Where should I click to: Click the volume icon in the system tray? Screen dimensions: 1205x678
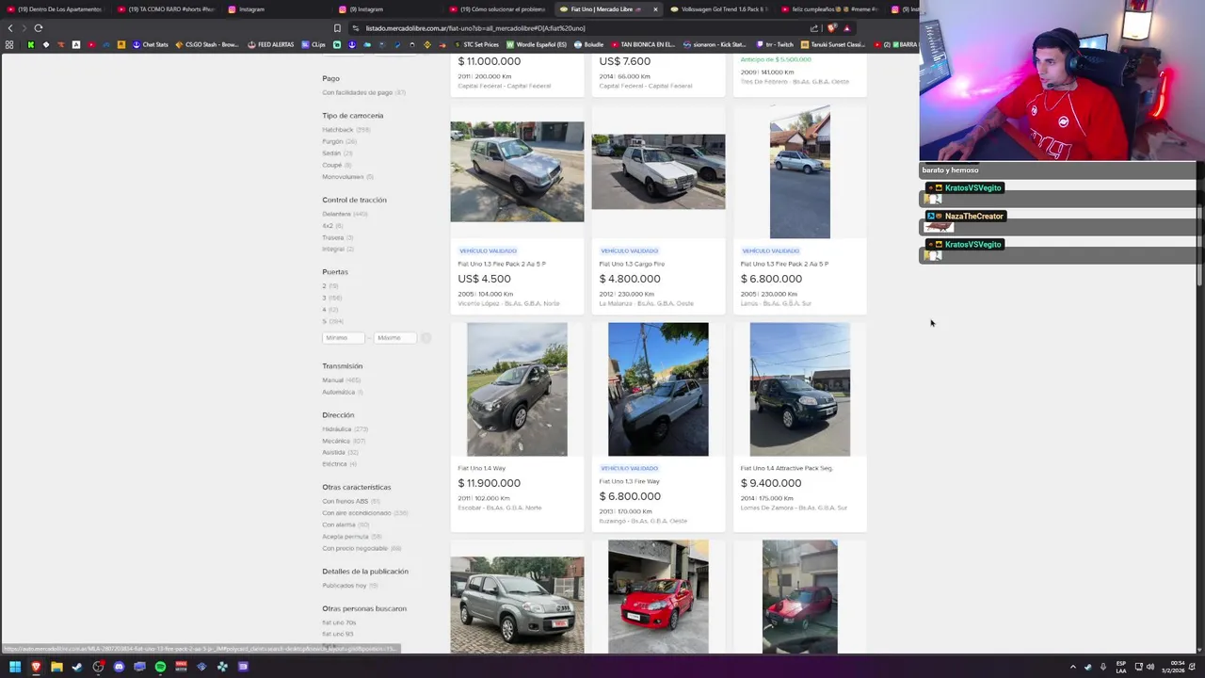click(x=1150, y=667)
